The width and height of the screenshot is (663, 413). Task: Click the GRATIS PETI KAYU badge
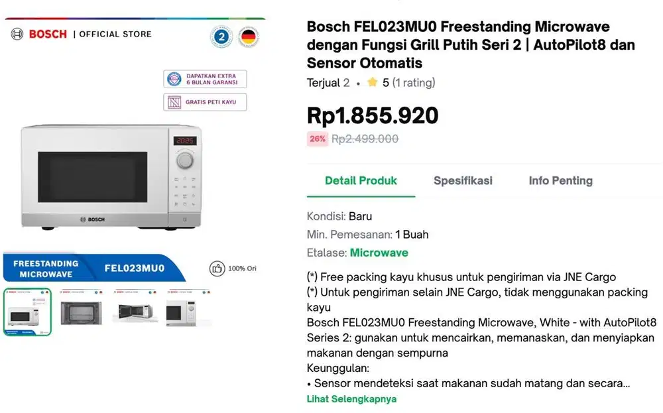pyautogui.click(x=205, y=101)
